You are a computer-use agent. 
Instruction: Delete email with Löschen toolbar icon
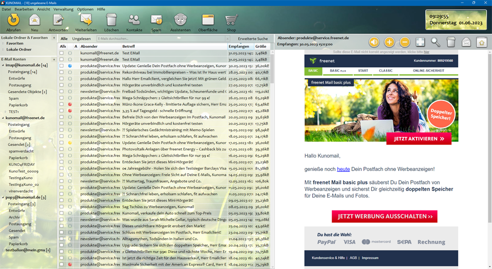coord(111,20)
